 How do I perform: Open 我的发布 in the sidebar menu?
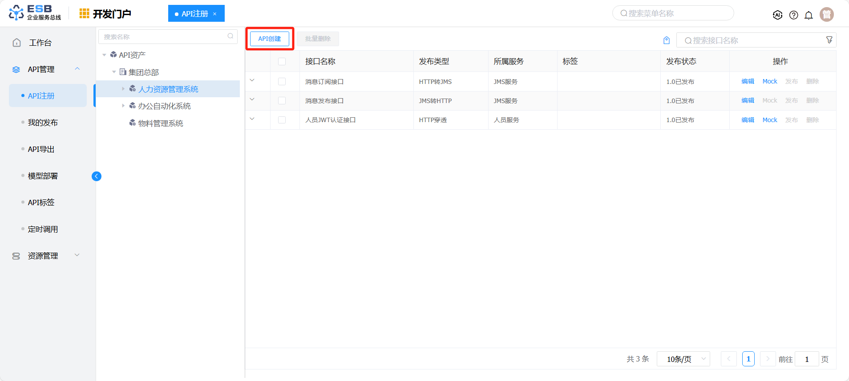43,123
